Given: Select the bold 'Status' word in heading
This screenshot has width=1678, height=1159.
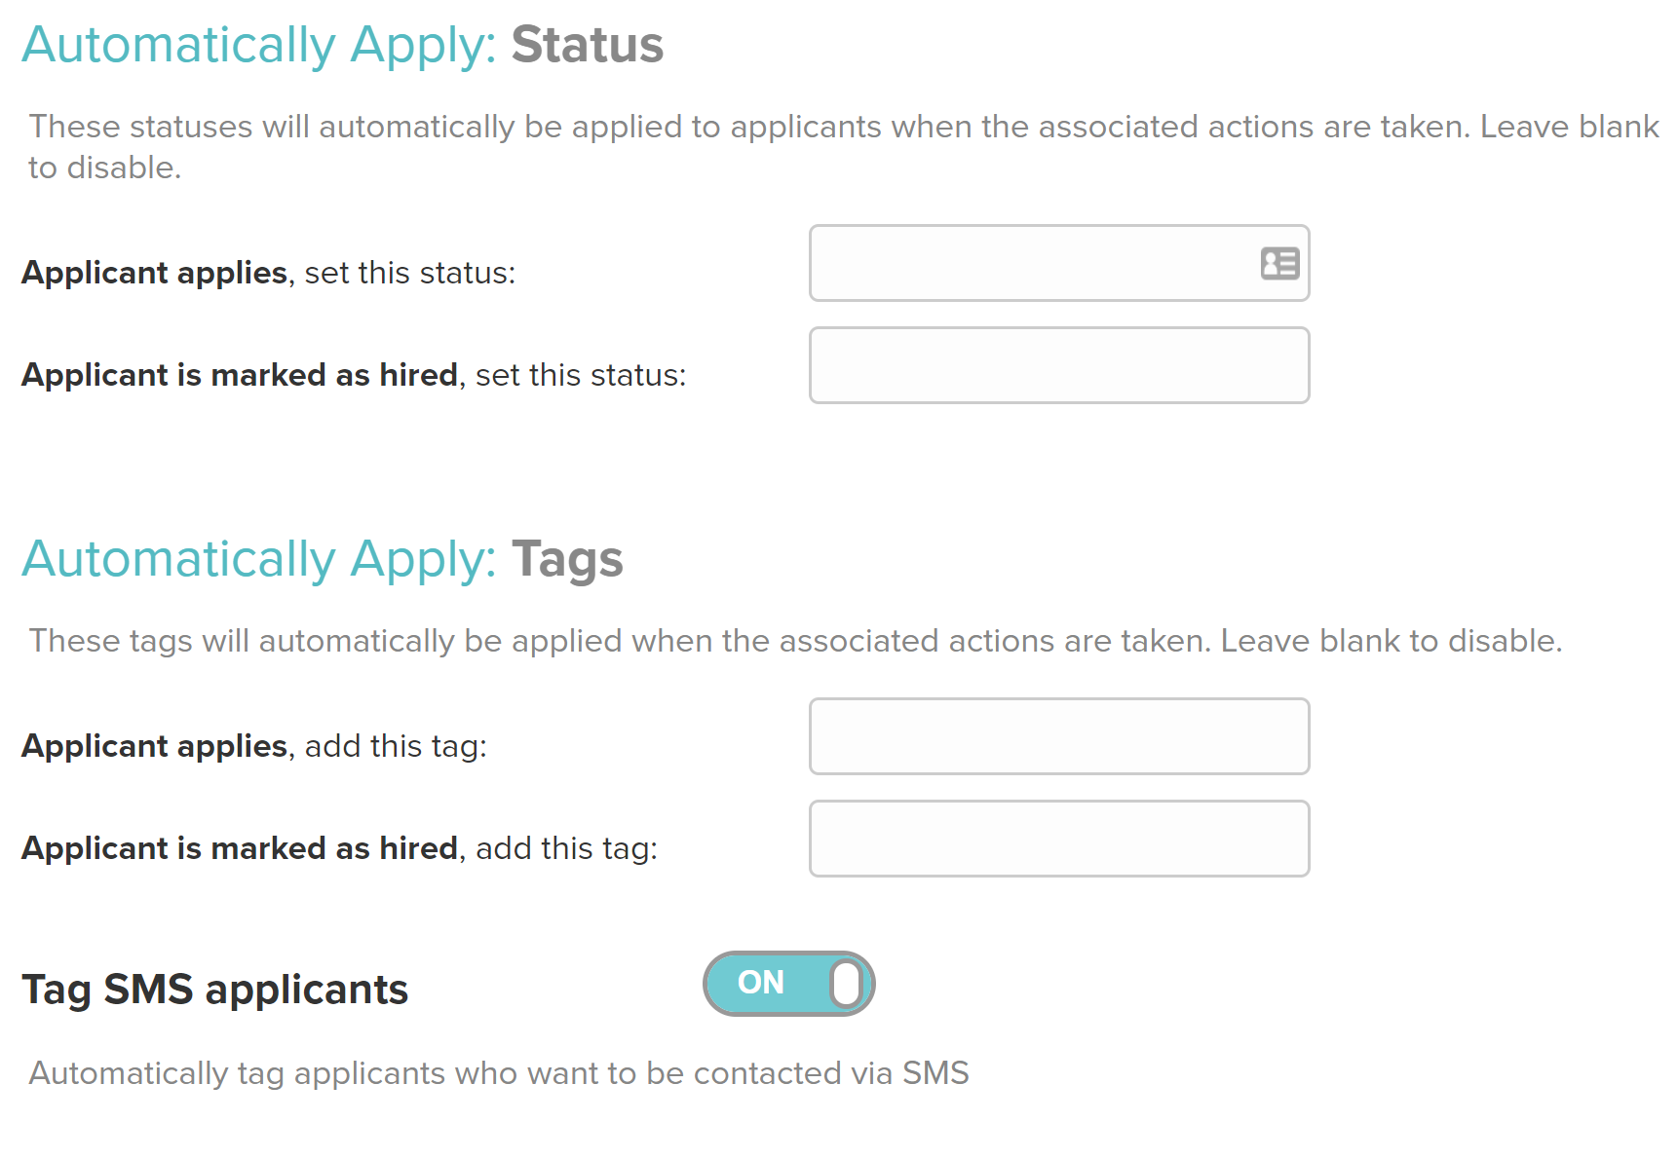Looking at the screenshot, I should 588,45.
